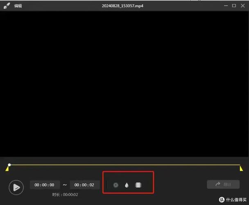Click the white playhead dot on timeline
This screenshot has width=249, height=205.
9,165
